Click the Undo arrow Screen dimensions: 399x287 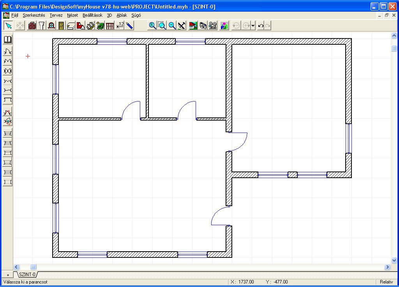coord(261,26)
